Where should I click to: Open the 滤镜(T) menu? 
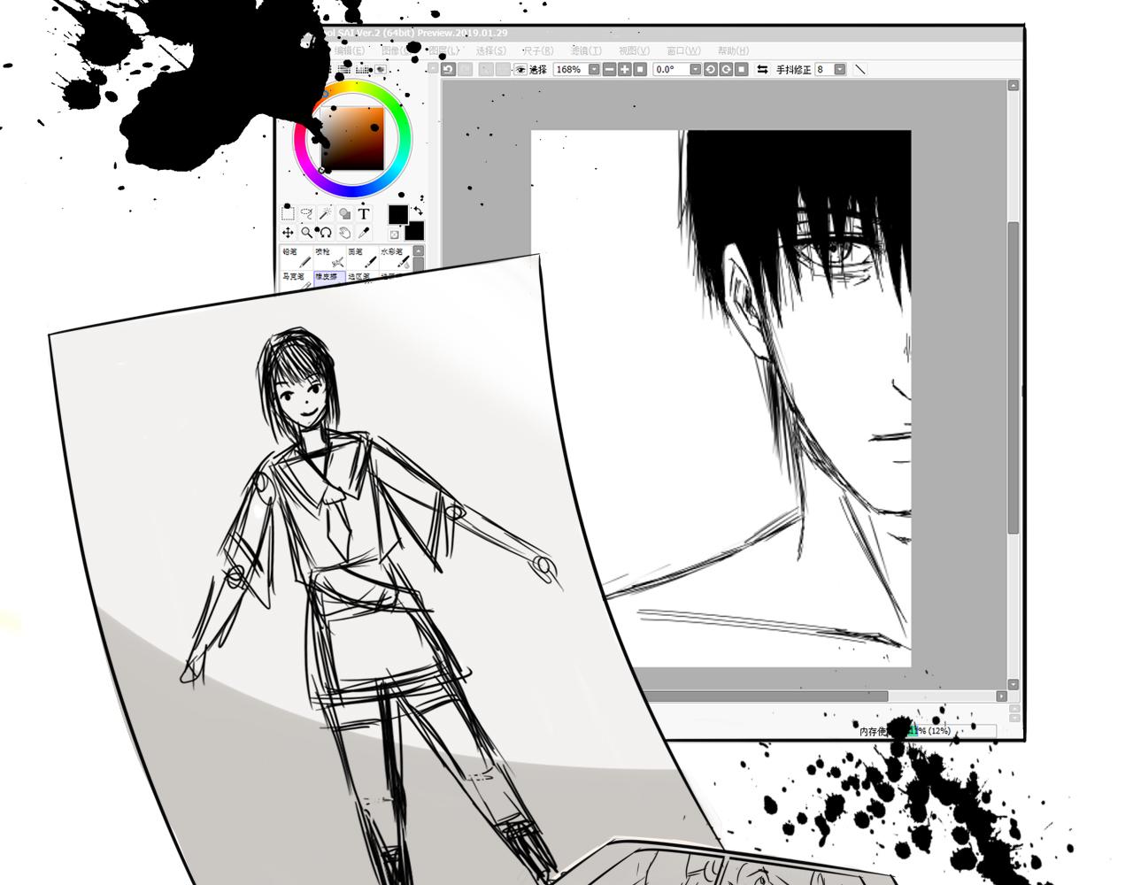[x=586, y=50]
